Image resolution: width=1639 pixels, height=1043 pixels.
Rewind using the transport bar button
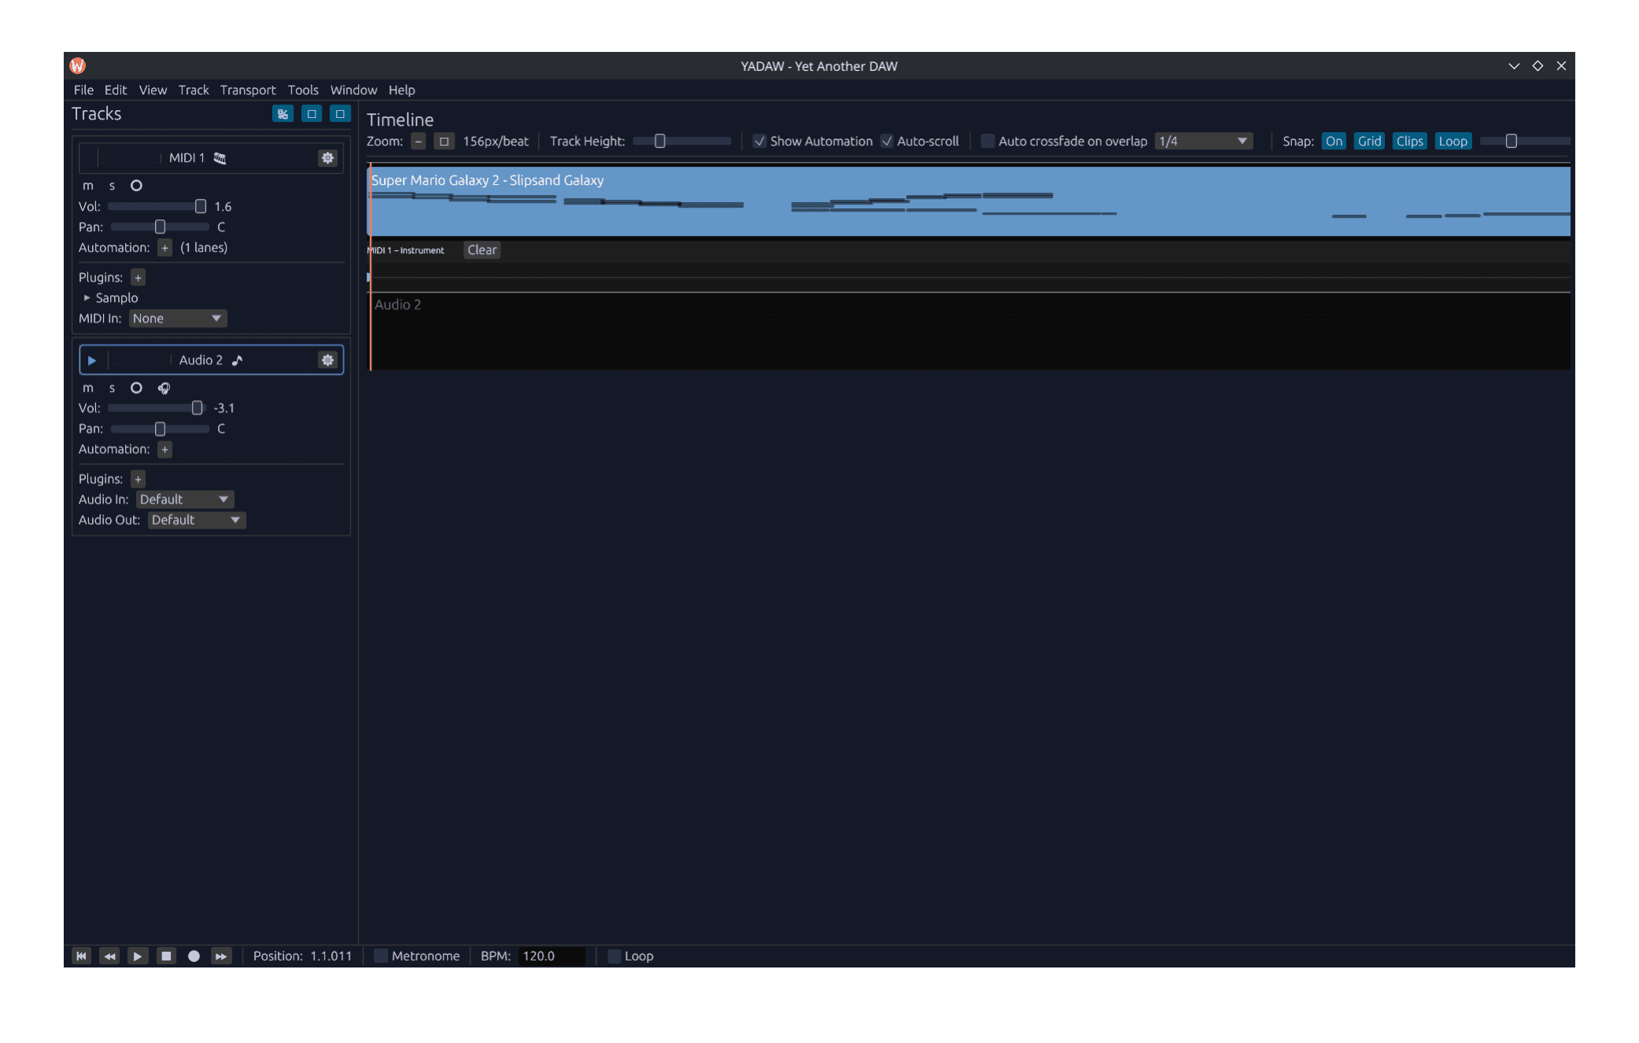[109, 956]
